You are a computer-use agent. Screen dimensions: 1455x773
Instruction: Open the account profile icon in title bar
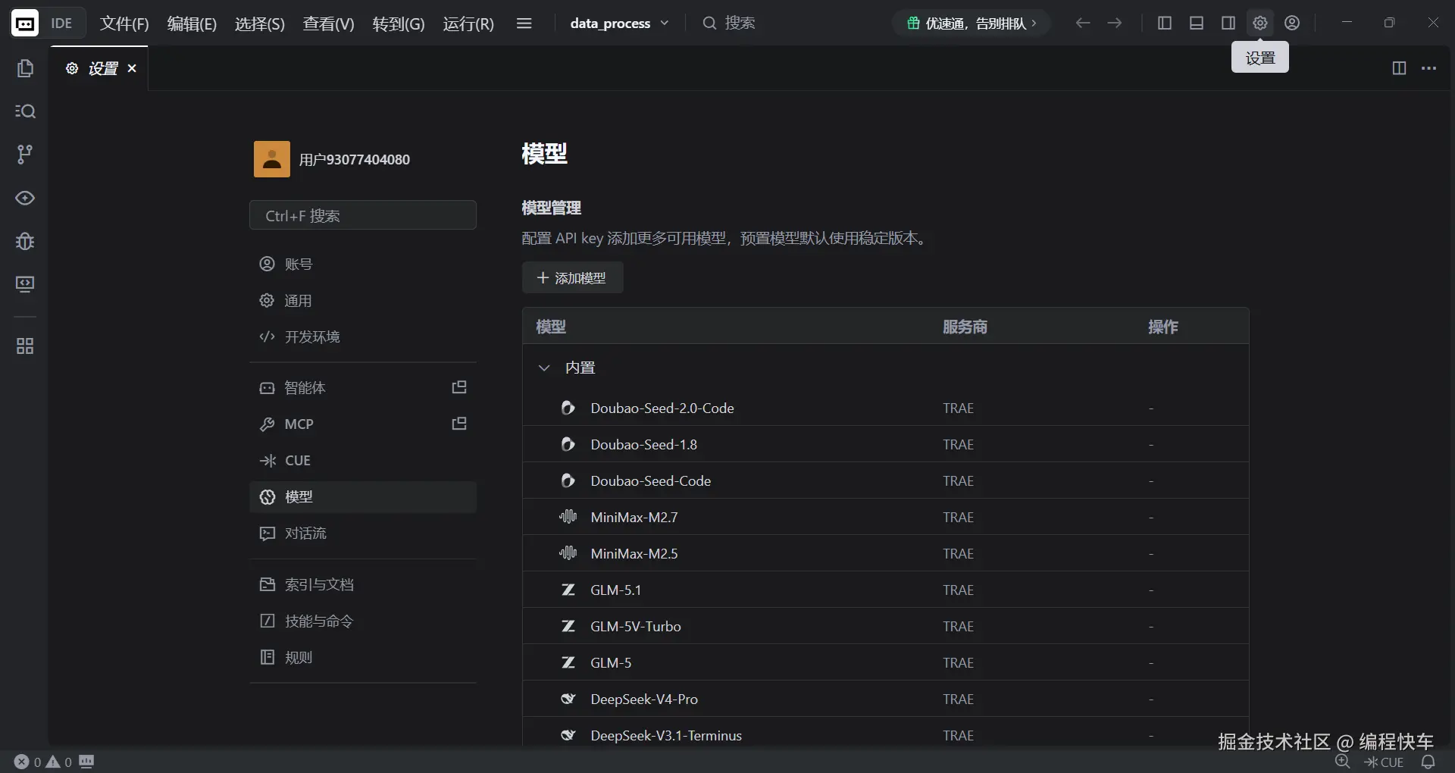point(1292,23)
